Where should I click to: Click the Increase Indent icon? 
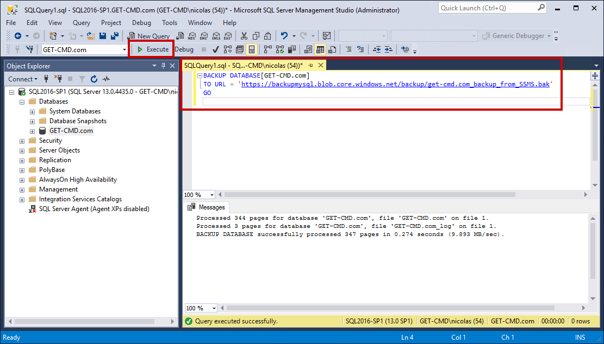[x=389, y=49]
